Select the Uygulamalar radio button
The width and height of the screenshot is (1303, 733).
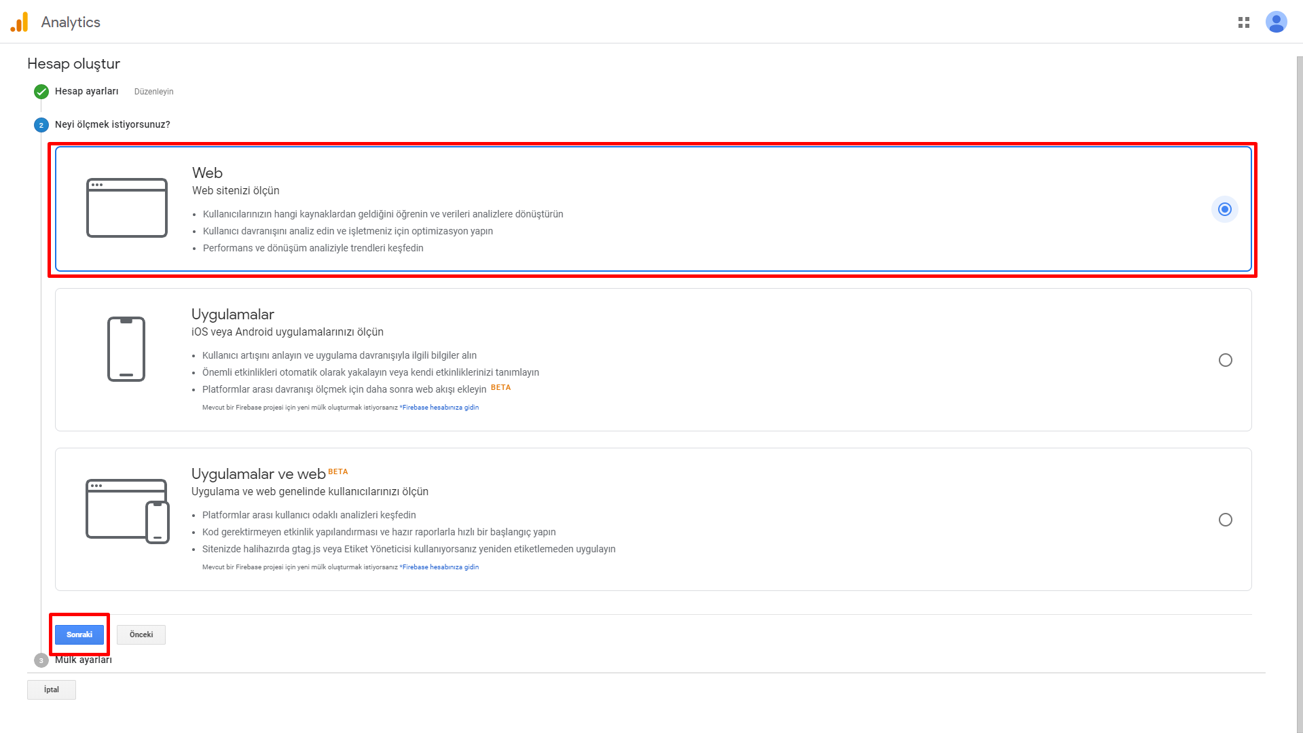(x=1226, y=360)
